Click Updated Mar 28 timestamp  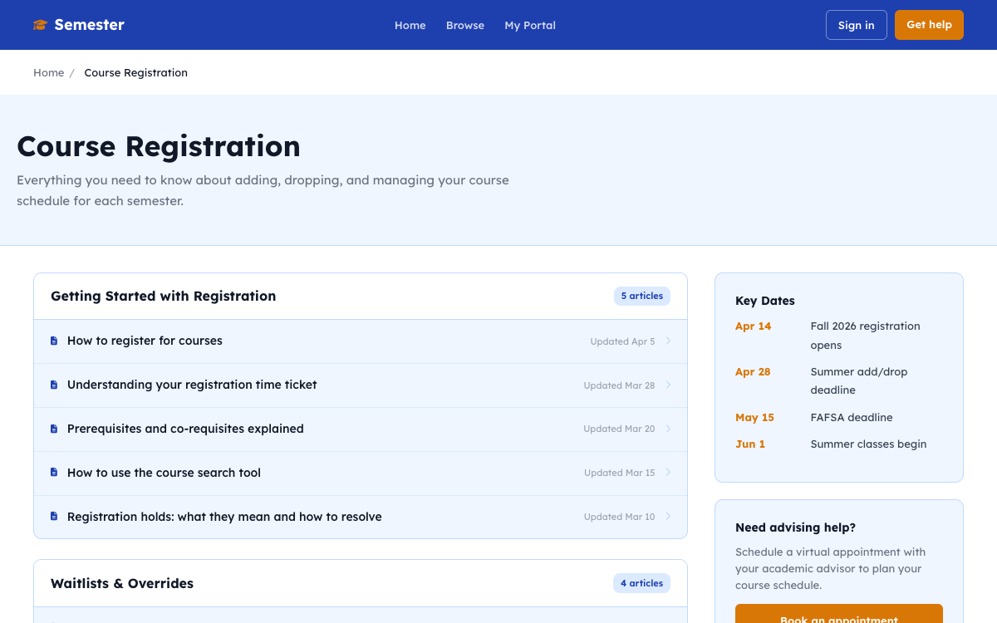[x=619, y=385]
